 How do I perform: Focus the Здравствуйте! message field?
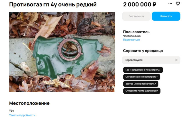[x=151, y=60]
